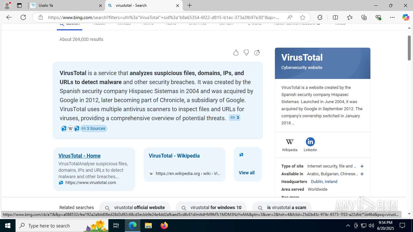Click View all sources card
Screen dimensions: 413x232
tap(248, 164)
